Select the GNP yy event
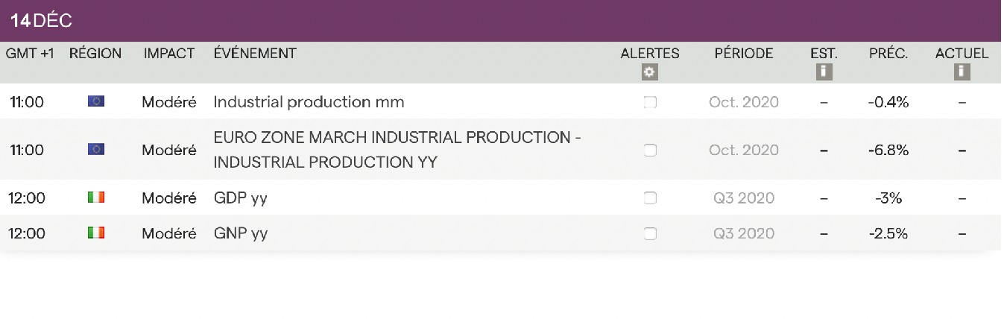1007x319 pixels. pyautogui.click(x=240, y=233)
